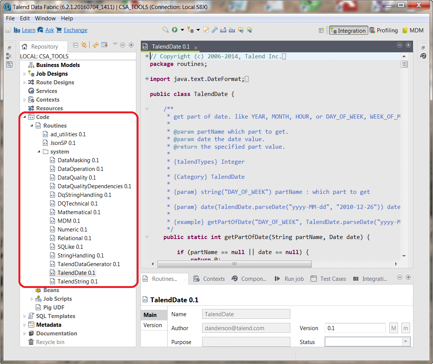433x364 pixels.
Task: Run a job using the green Run toolbar icon
Action: point(174,29)
